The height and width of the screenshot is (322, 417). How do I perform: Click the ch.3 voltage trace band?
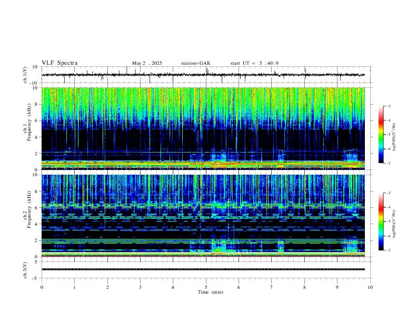pyautogui.click(x=203, y=269)
